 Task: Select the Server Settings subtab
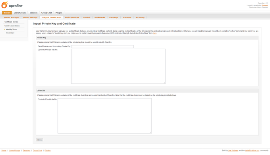pos(30,17)
